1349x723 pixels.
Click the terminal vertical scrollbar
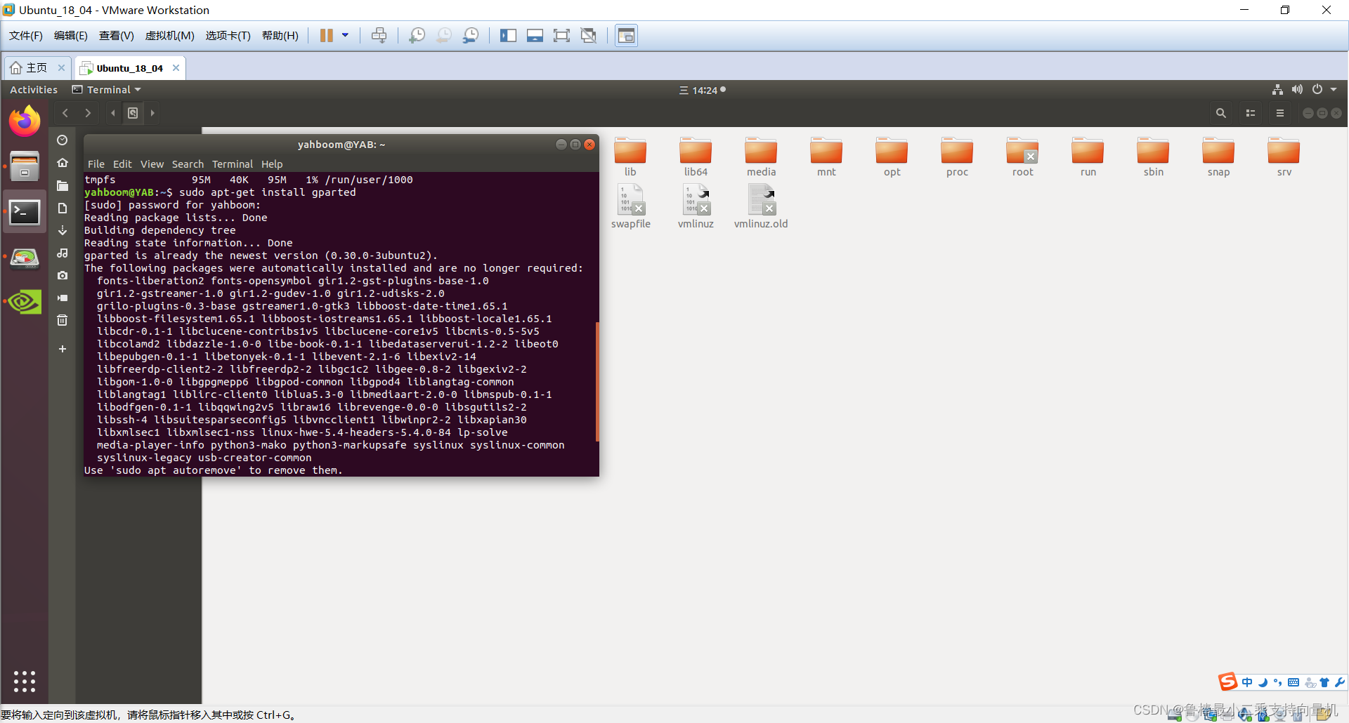point(597,381)
